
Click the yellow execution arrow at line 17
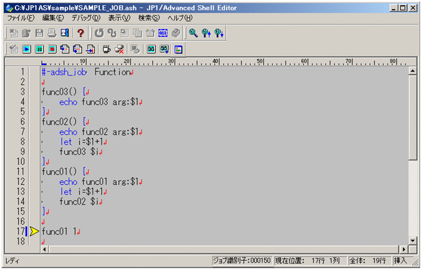point(34,231)
